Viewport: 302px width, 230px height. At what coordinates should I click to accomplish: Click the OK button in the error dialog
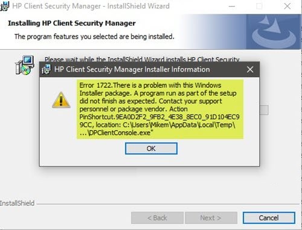click(x=151, y=149)
